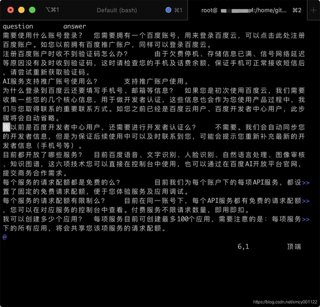Click the text 每个服务的请求配额有限制么？
320x307 pixels.
[54, 200]
